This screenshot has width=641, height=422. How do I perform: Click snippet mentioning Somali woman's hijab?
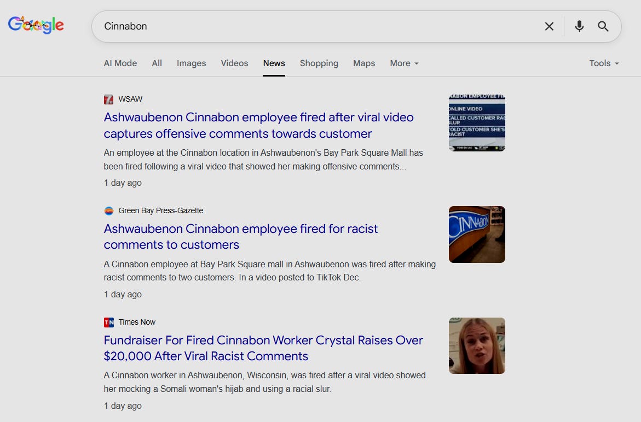264,382
